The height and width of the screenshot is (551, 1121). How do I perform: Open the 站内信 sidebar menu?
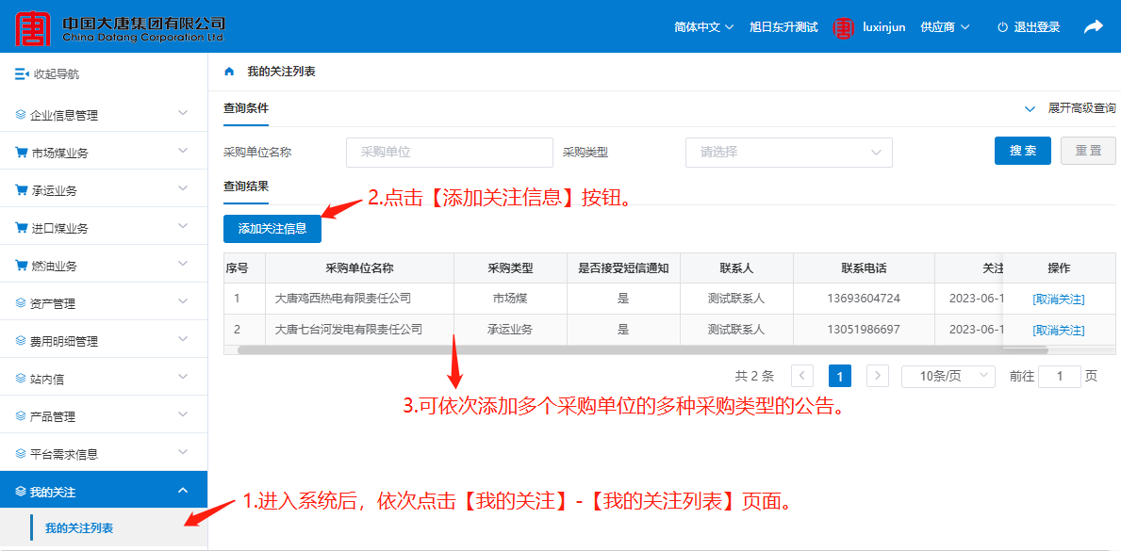[104, 379]
